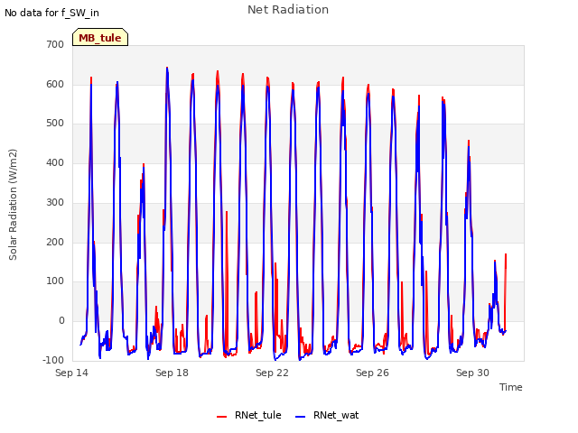This screenshot has width=578, height=433.
Task: Click the Sep 30 x-axis tick label
Action: 472,373
